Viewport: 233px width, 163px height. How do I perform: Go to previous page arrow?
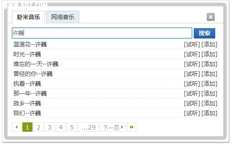[16, 127]
